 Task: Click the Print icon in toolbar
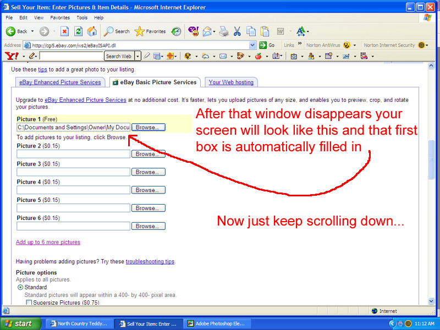click(224, 31)
